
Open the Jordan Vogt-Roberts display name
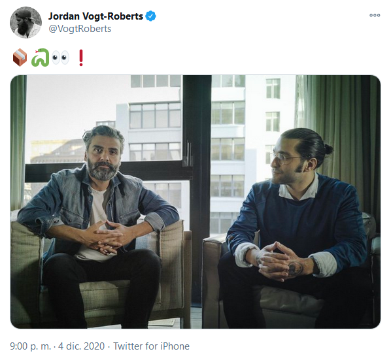95,16
